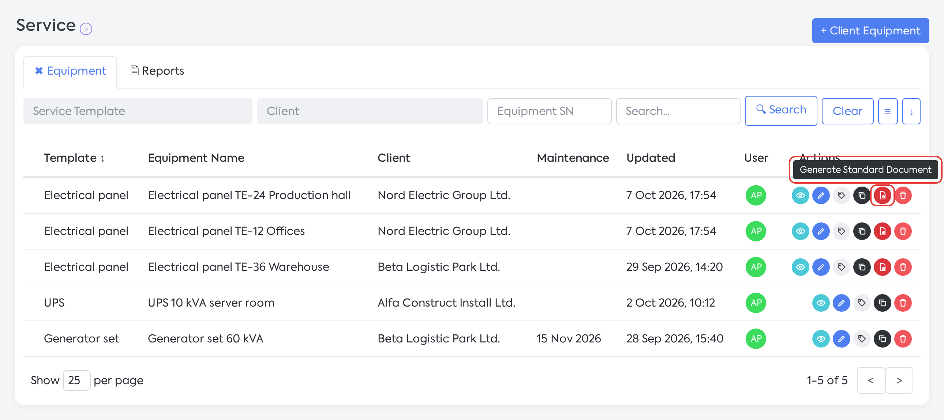This screenshot has height=420, width=944.
Task: Duplicate Electrical panel TE-12 Offices
Action: click(862, 231)
